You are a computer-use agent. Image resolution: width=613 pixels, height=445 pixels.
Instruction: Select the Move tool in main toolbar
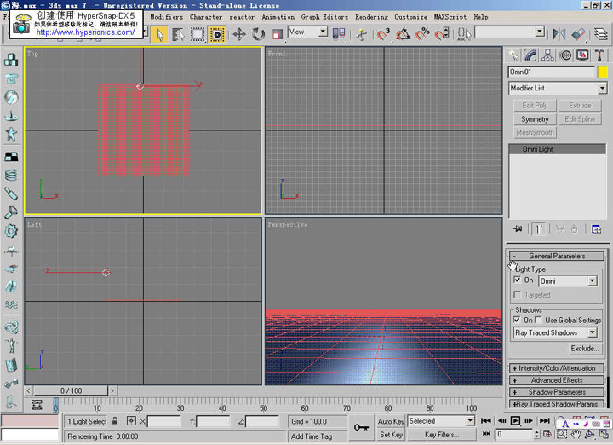[x=239, y=34]
